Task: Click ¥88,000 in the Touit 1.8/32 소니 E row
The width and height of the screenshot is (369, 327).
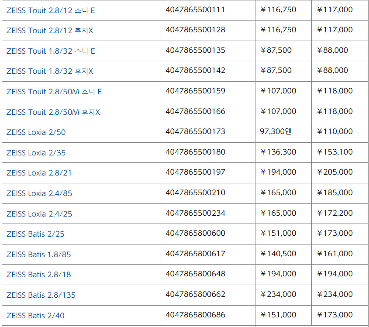Action: (x=332, y=50)
